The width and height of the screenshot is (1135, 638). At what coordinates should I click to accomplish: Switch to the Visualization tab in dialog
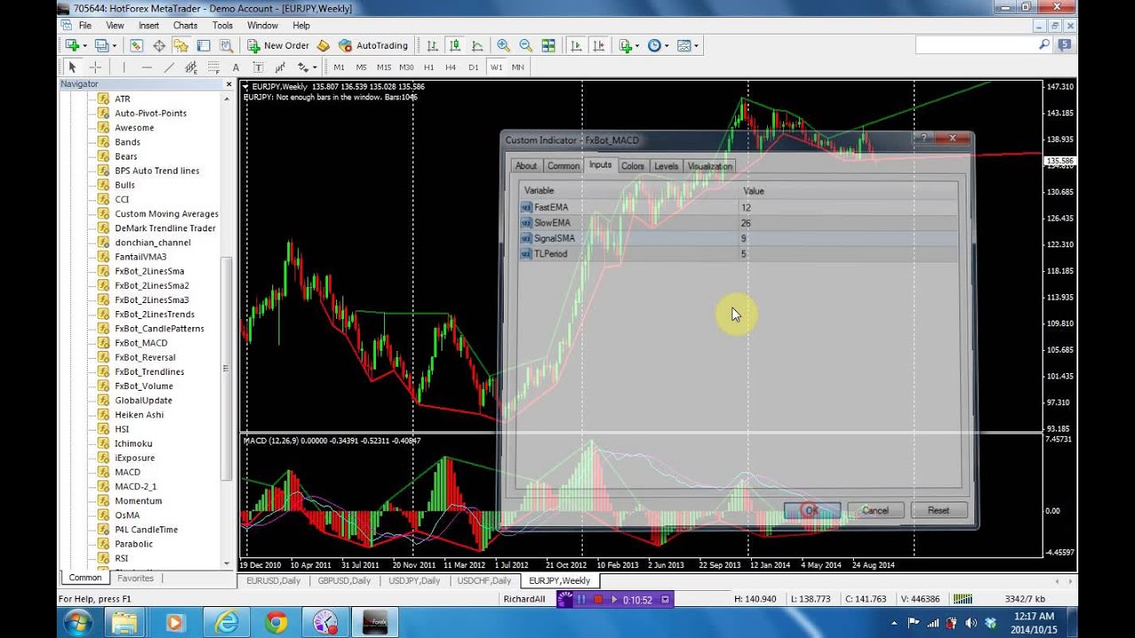(x=710, y=166)
